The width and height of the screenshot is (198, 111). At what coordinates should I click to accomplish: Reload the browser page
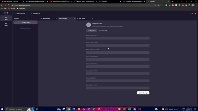(9, 5)
